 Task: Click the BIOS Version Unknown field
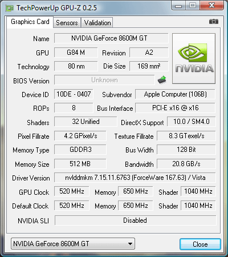(x=104, y=80)
